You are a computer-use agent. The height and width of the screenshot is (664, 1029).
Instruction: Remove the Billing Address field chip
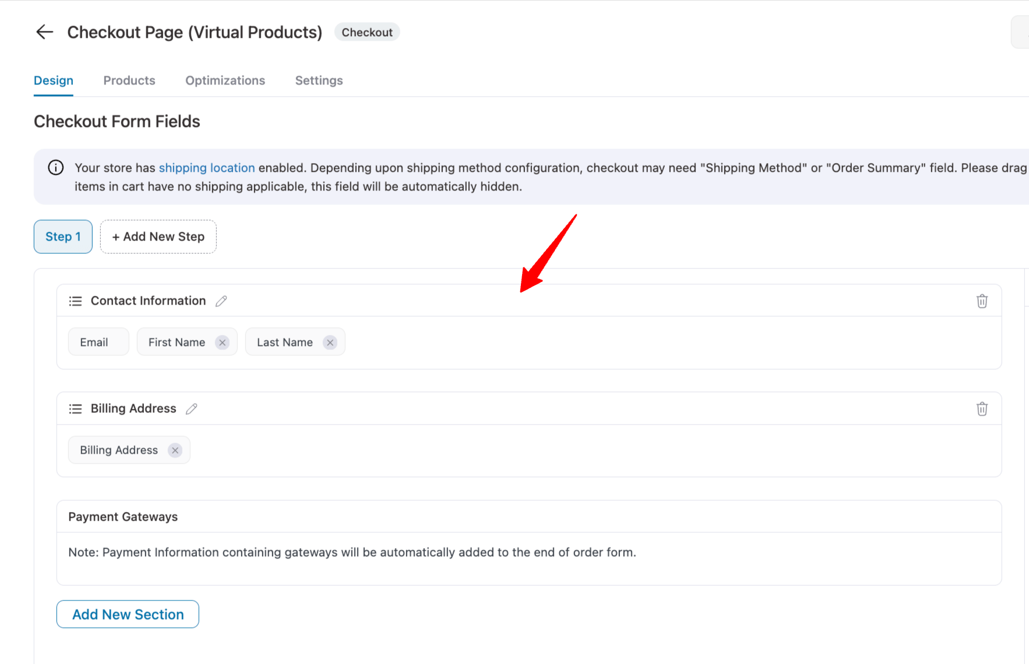[175, 450]
